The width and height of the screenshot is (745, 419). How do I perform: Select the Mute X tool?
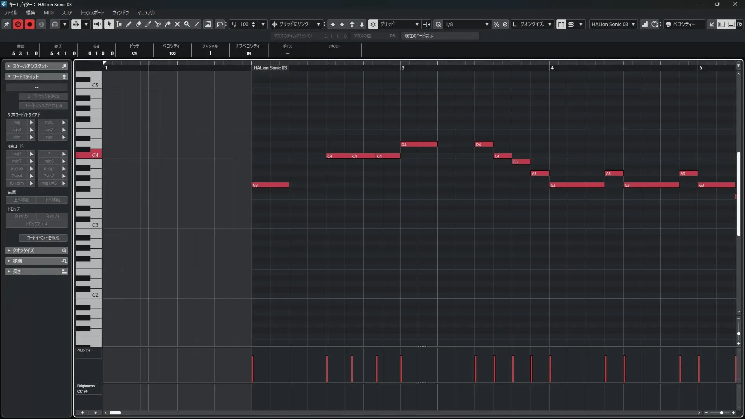[x=177, y=24]
